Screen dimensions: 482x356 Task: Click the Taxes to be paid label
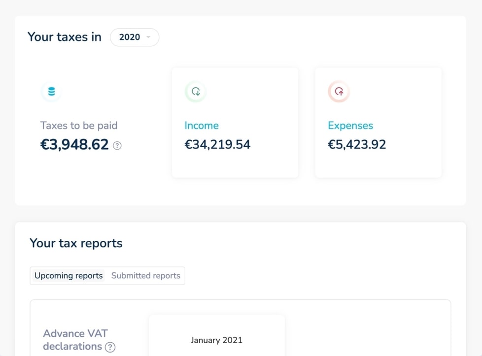pyautogui.click(x=79, y=126)
